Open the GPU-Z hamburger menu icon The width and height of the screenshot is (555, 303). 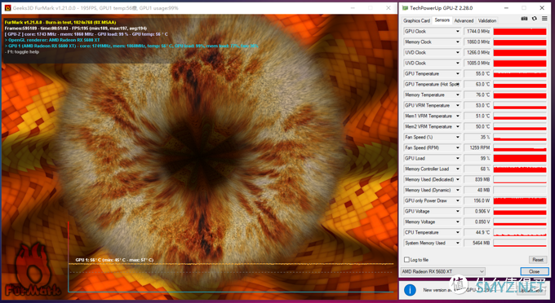[x=544, y=19]
